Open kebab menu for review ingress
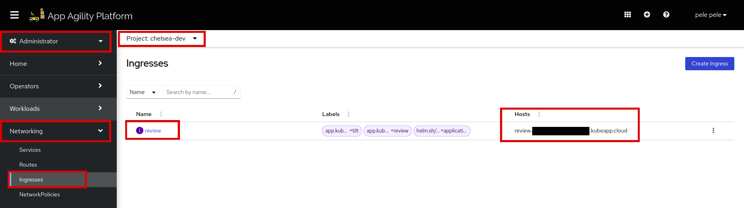This screenshot has width=744, height=208. [713, 131]
